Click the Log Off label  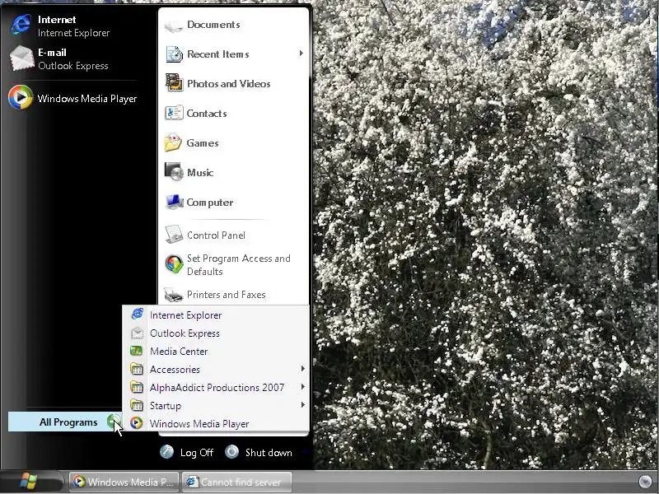[x=197, y=452]
